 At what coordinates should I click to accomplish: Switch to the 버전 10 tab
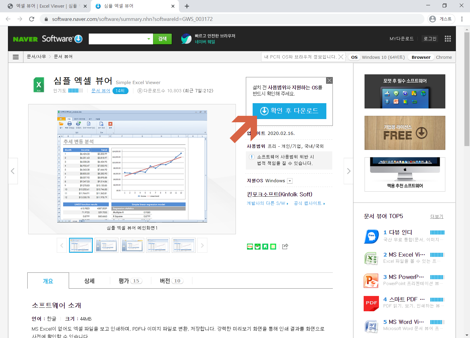point(172,281)
